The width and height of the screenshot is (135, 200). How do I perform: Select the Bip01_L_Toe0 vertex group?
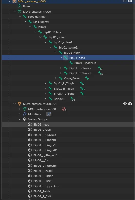click(x=43, y=181)
